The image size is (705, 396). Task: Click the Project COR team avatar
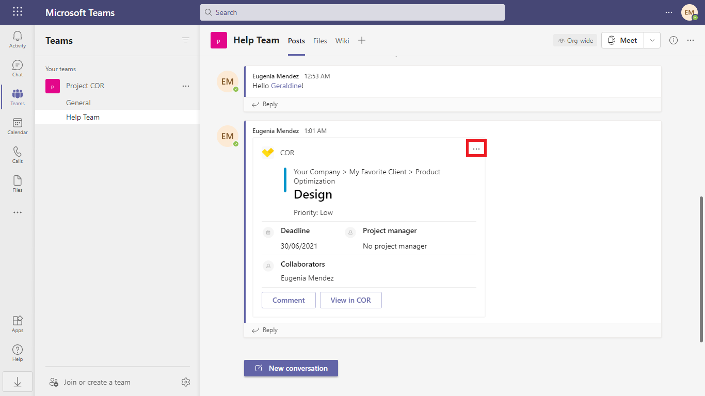53,86
